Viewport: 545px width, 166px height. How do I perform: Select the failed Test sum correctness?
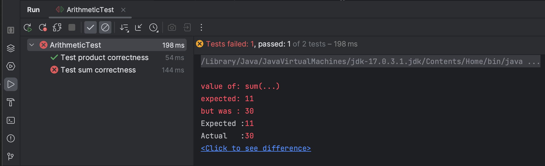(x=98, y=70)
